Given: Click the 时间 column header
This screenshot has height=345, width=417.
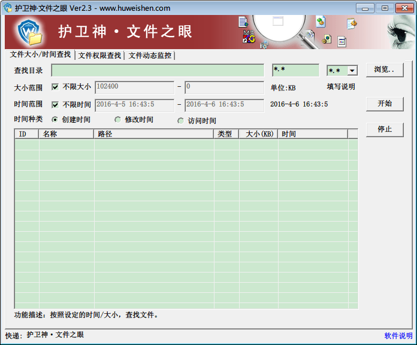Looking at the screenshot, I should pyautogui.click(x=313, y=134).
